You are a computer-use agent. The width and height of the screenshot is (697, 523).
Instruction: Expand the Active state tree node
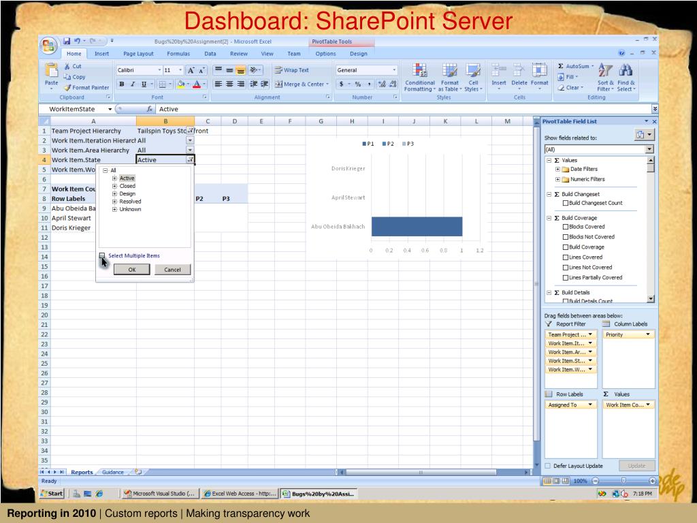click(114, 178)
